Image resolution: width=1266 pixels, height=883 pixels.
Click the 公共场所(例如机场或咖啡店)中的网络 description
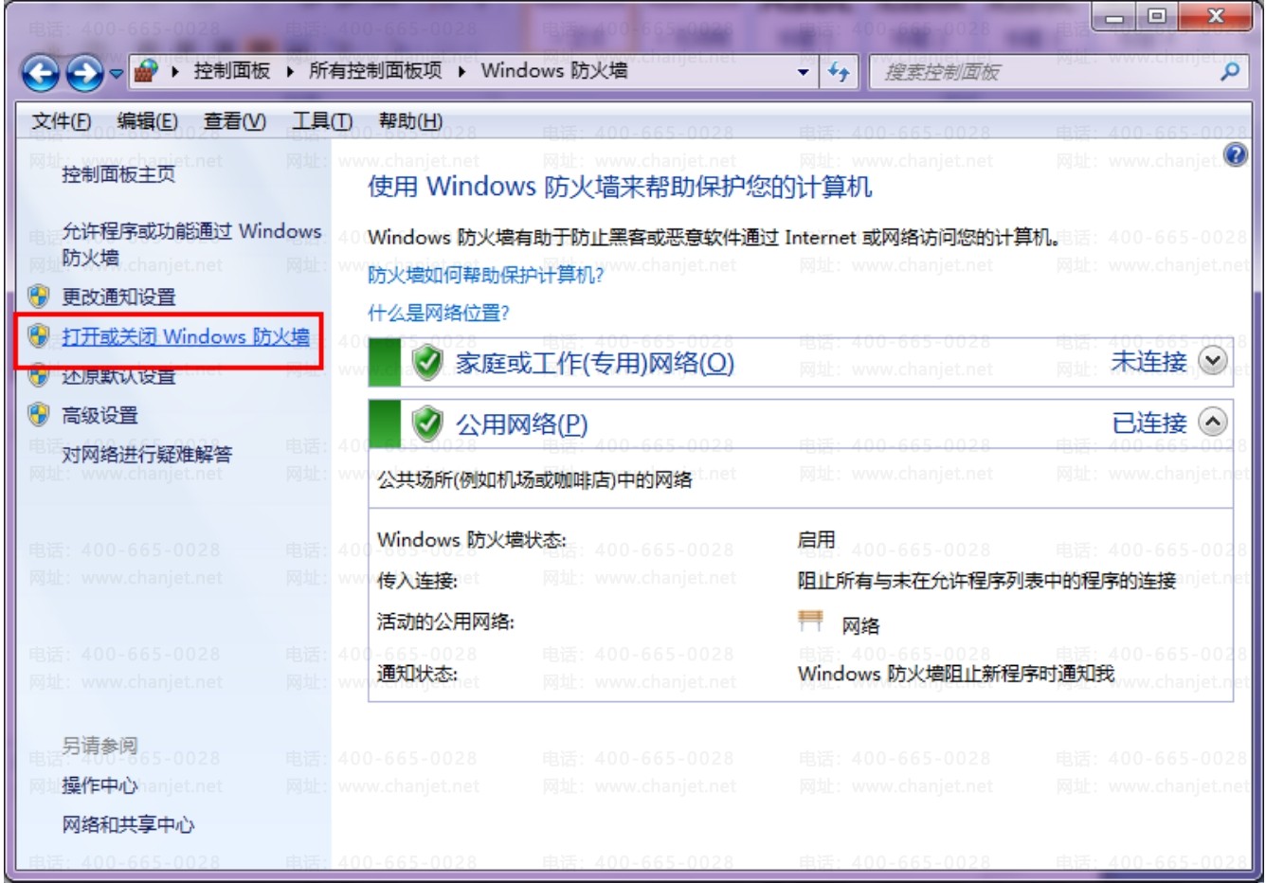click(x=534, y=480)
